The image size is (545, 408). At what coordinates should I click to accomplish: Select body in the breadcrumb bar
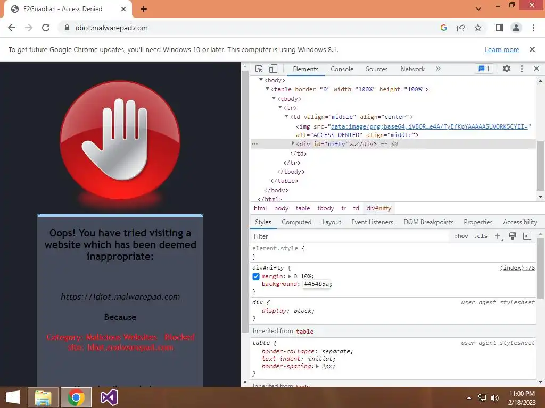tap(281, 208)
